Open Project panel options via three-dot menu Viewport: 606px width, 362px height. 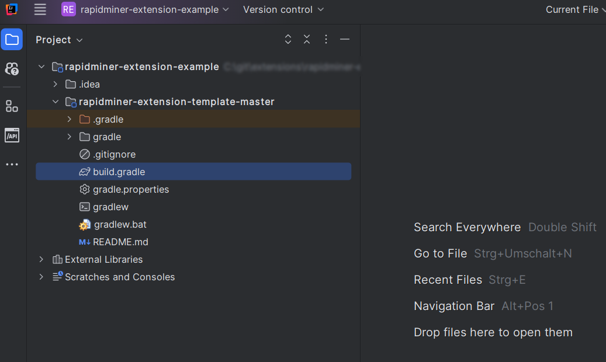pyautogui.click(x=325, y=39)
